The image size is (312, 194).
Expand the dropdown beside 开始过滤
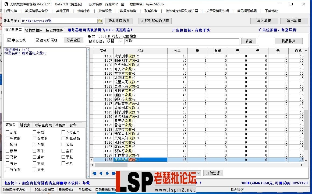[198, 173]
